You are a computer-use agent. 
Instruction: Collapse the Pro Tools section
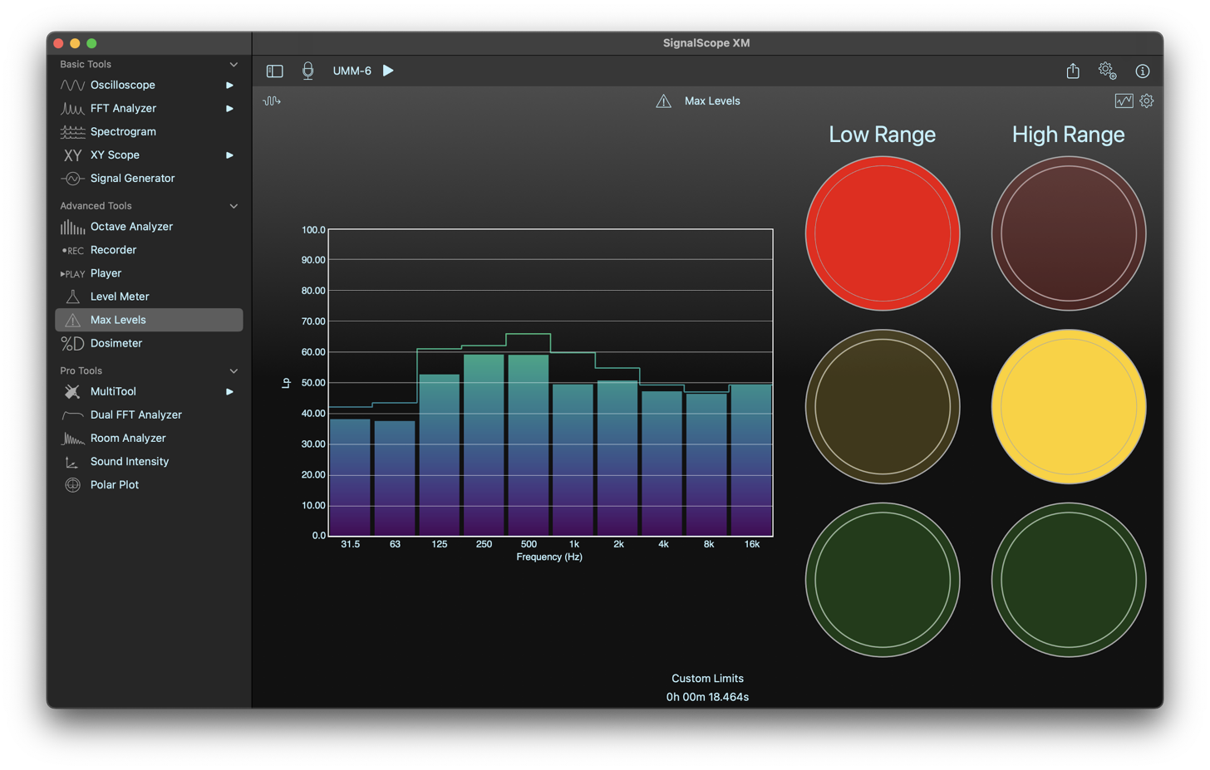click(234, 371)
